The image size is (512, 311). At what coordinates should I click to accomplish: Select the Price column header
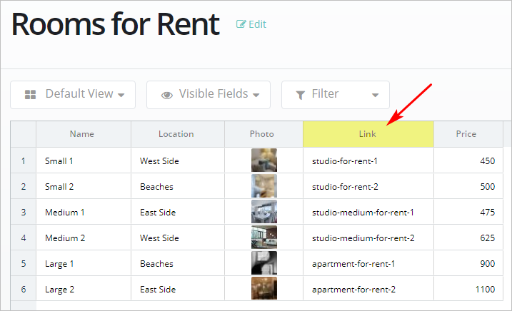(466, 134)
